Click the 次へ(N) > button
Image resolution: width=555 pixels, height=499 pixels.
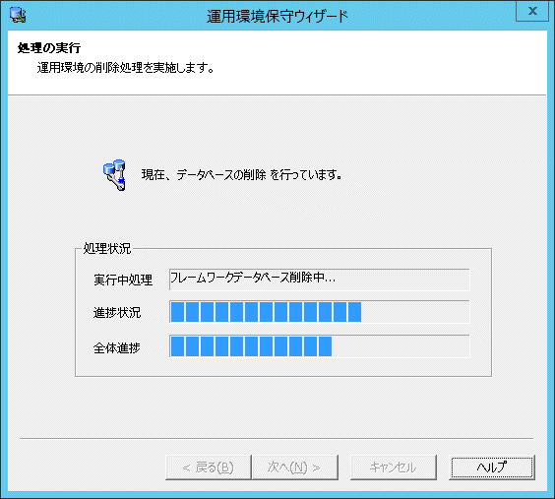coord(295,468)
